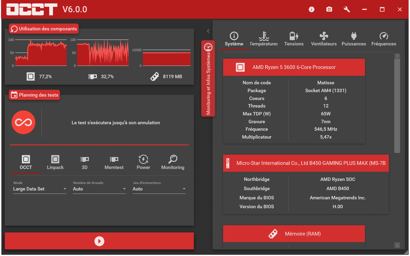Open the Mode dropdown showing Large Data Set
The width and height of the screenshot is (410, 256).
(x=40, y=189)
